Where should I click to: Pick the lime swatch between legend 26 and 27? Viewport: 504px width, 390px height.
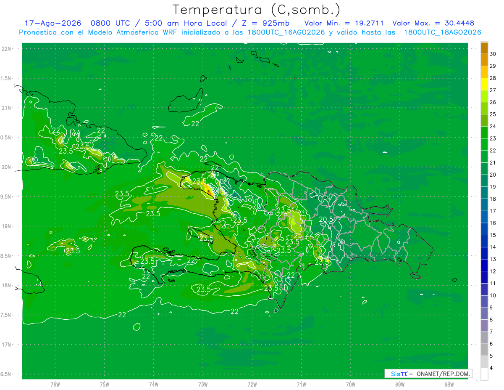[484, 96]
